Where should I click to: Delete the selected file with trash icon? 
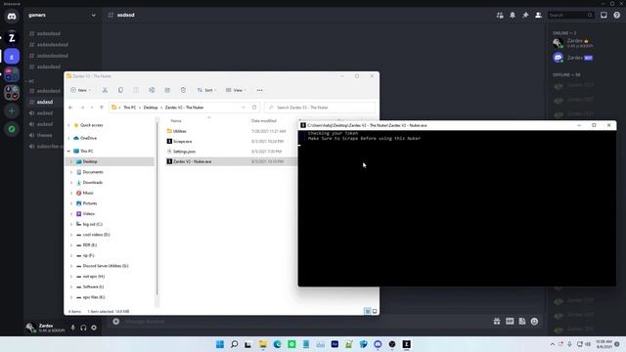tap(183, 90)
